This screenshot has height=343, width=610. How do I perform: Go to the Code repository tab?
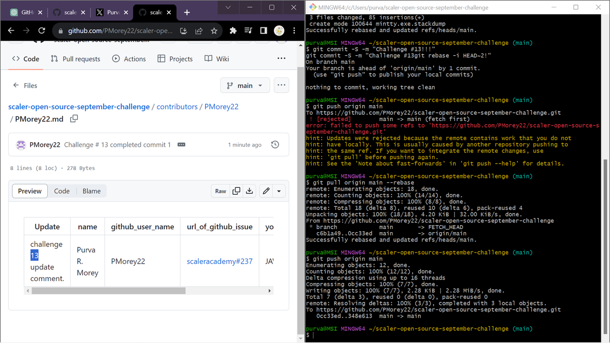coord(25,59)
